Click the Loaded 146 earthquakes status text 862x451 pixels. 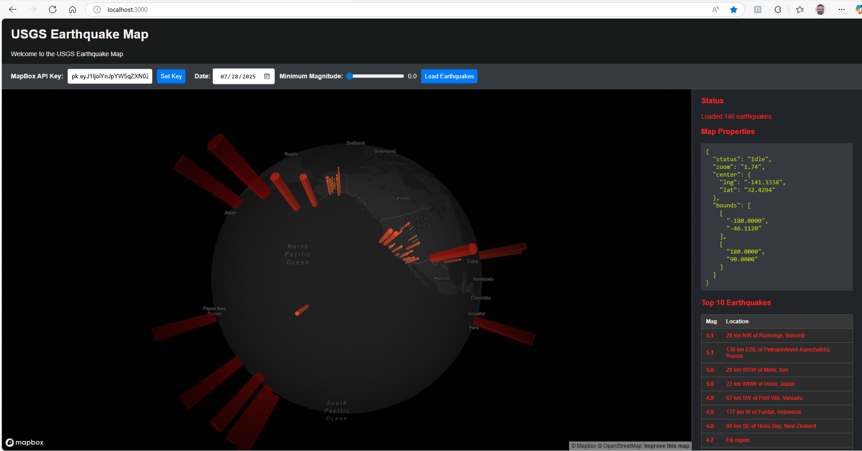coord(737,116)
